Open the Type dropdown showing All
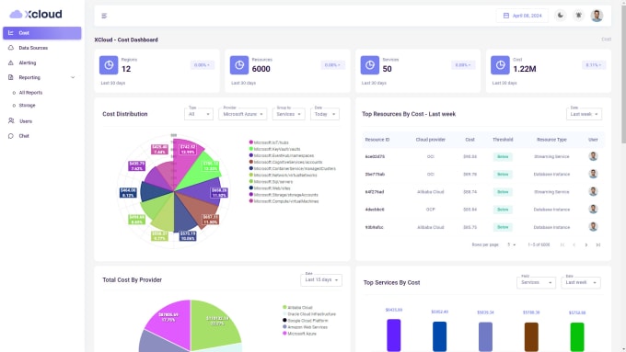 199,114
